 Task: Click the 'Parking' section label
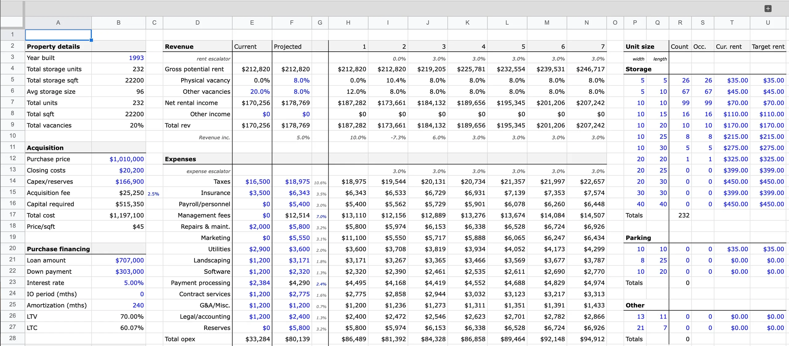pos(638,238)
